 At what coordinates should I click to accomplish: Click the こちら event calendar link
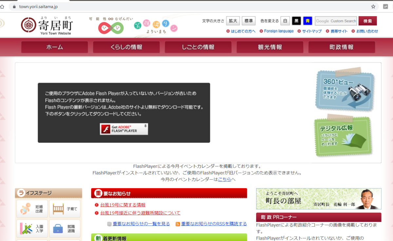[x=225, y=179]
